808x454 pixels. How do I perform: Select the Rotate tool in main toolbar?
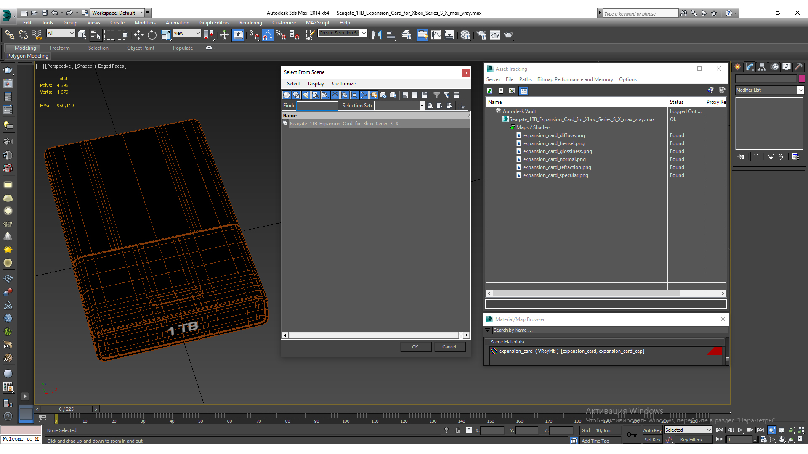(152, 35)
